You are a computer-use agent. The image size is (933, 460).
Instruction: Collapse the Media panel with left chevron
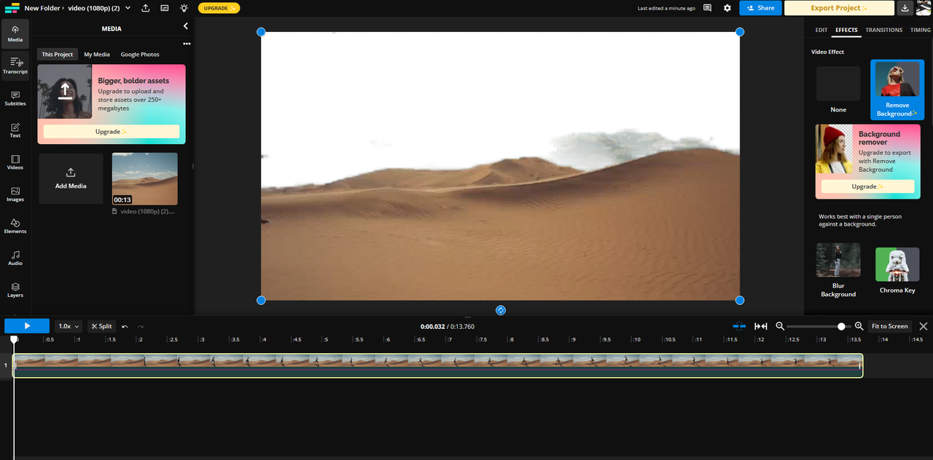pos(185,26)
